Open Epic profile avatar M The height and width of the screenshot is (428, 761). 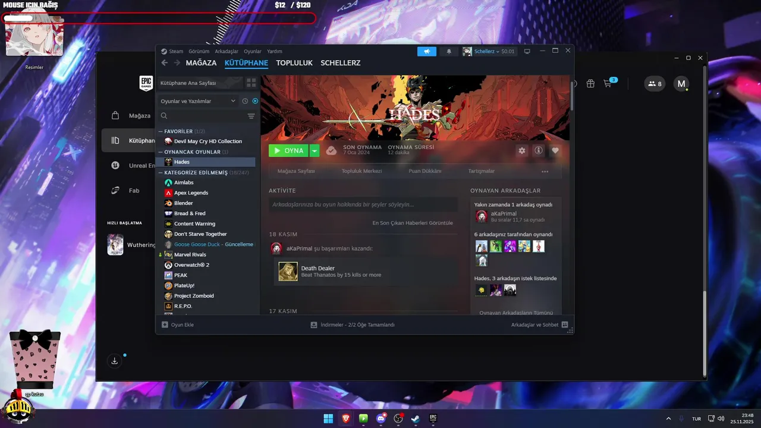click(x=681, y=84)
